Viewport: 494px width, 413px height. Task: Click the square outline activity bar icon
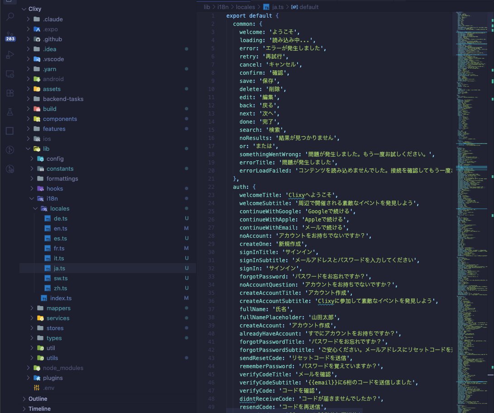10,131
